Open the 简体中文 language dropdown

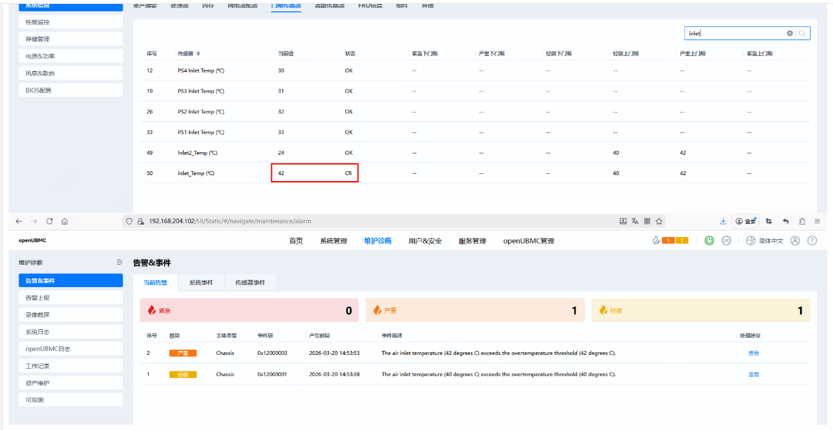tap(766, 240)
